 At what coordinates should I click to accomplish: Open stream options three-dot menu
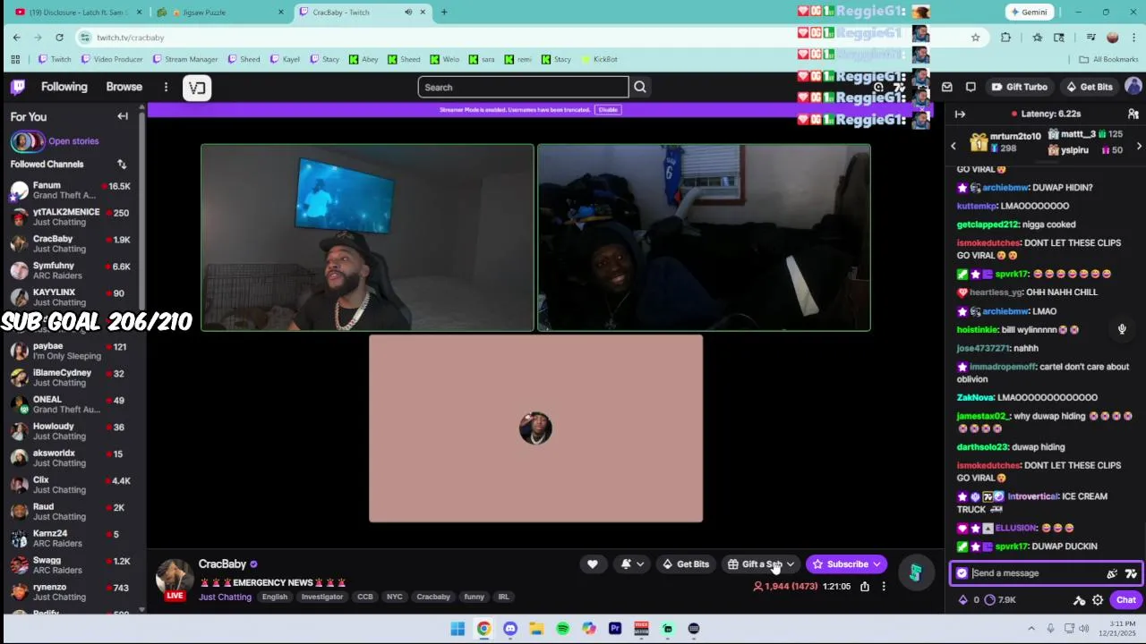coord(884,587)
